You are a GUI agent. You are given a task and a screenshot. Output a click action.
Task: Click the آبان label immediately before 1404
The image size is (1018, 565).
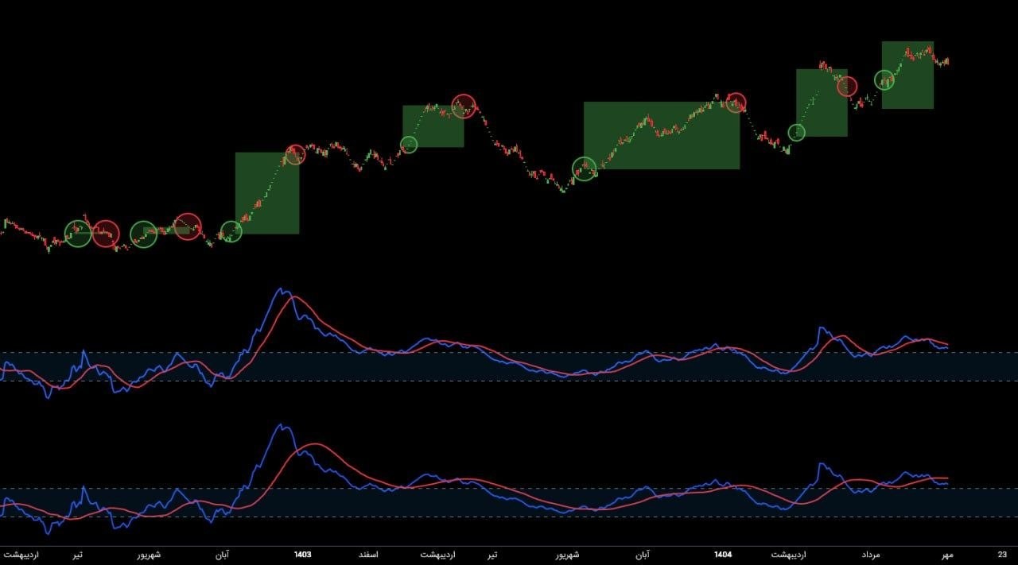click(x=642, y=555)
